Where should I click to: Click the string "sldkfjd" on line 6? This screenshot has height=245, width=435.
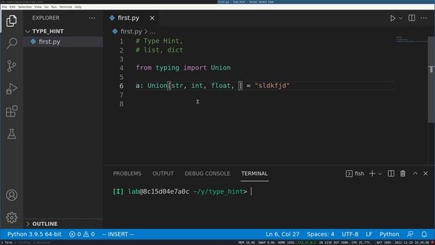272,86
